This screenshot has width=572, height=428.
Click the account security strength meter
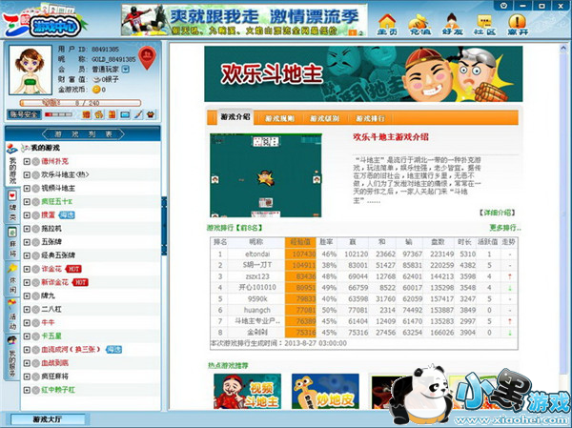pyautogui.click(x=59, y=114)
